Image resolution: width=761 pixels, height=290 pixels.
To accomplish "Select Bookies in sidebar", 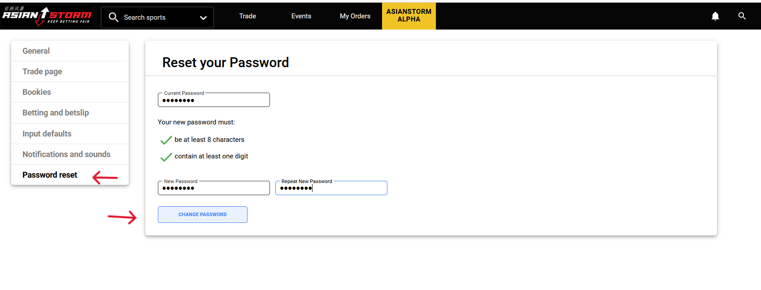I will (70, 92).
